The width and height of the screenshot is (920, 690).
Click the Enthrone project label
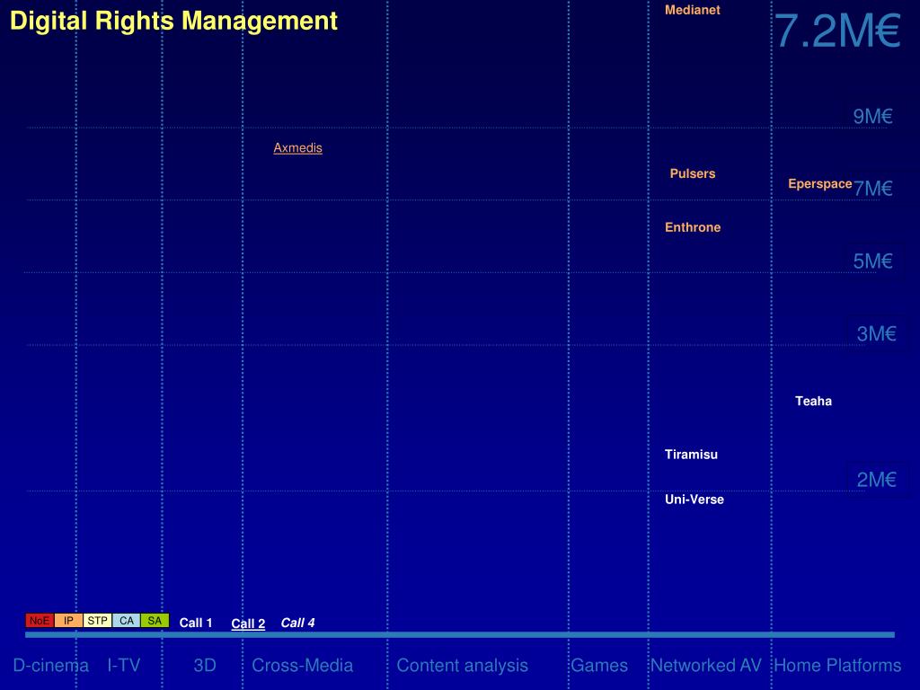tap(693, 227)
